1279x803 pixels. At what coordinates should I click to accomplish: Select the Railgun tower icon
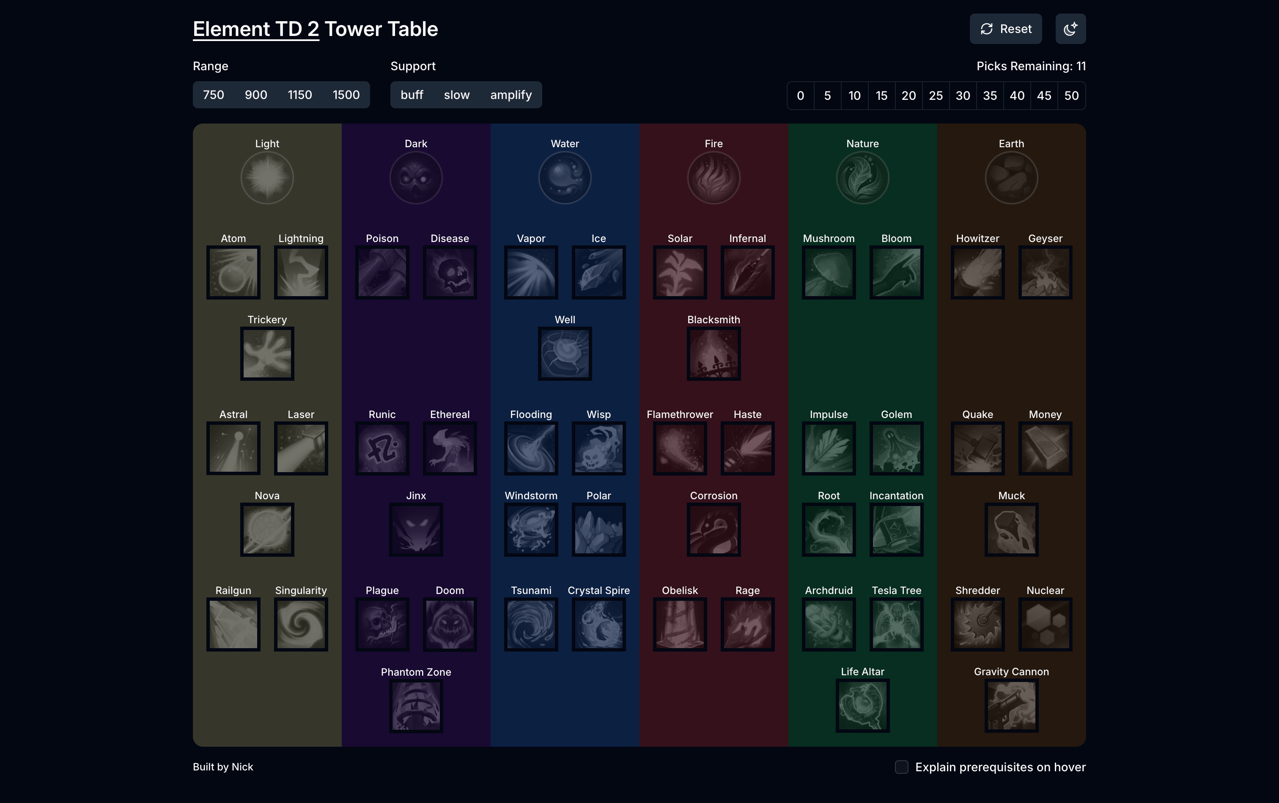233,624
